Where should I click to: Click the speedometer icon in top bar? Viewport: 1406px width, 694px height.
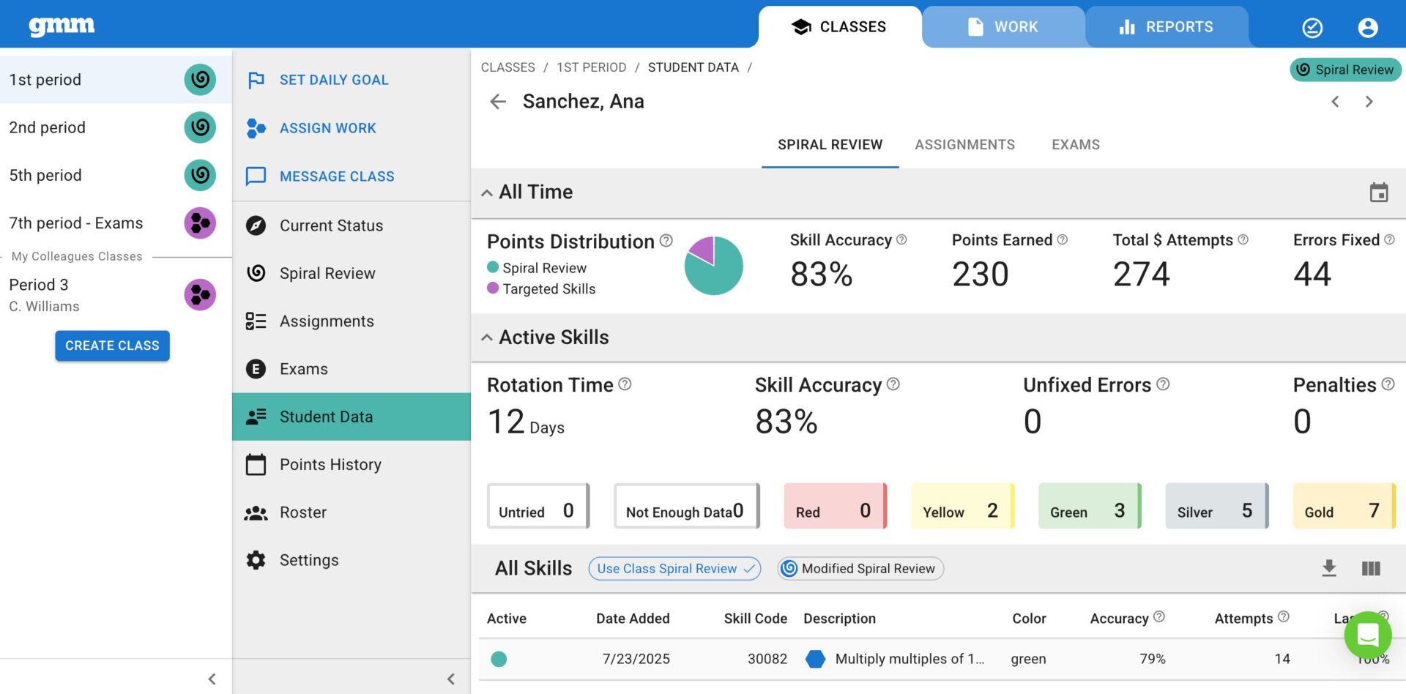pyautogui.click(x=1312, y=28)
